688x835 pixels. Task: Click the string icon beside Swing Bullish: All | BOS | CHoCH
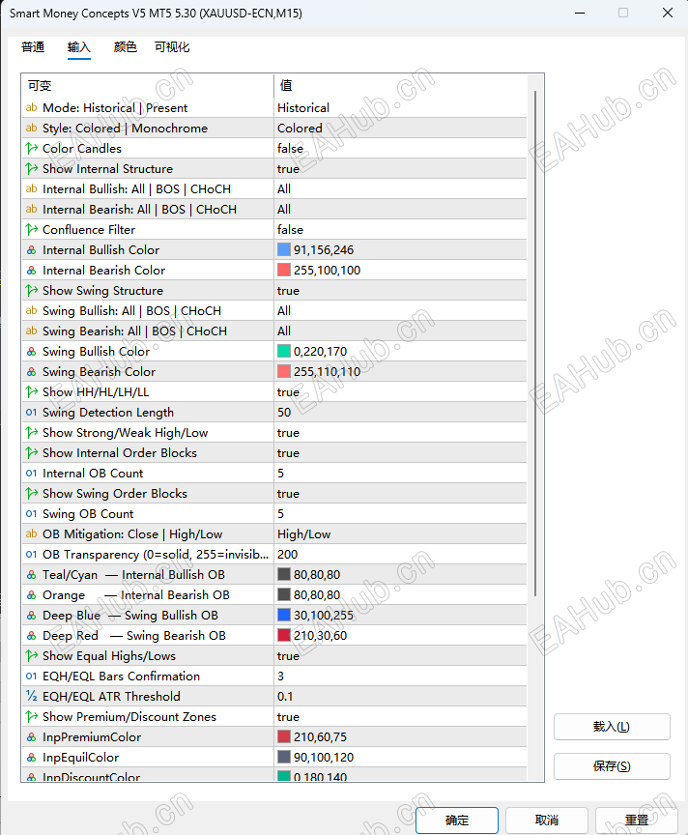(32, 310)
